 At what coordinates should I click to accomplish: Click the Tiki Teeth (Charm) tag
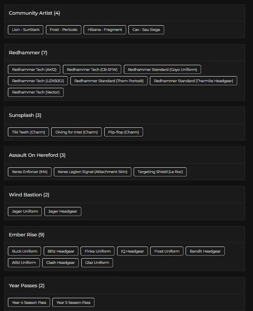pyautogui.click(x=28, y=132)
